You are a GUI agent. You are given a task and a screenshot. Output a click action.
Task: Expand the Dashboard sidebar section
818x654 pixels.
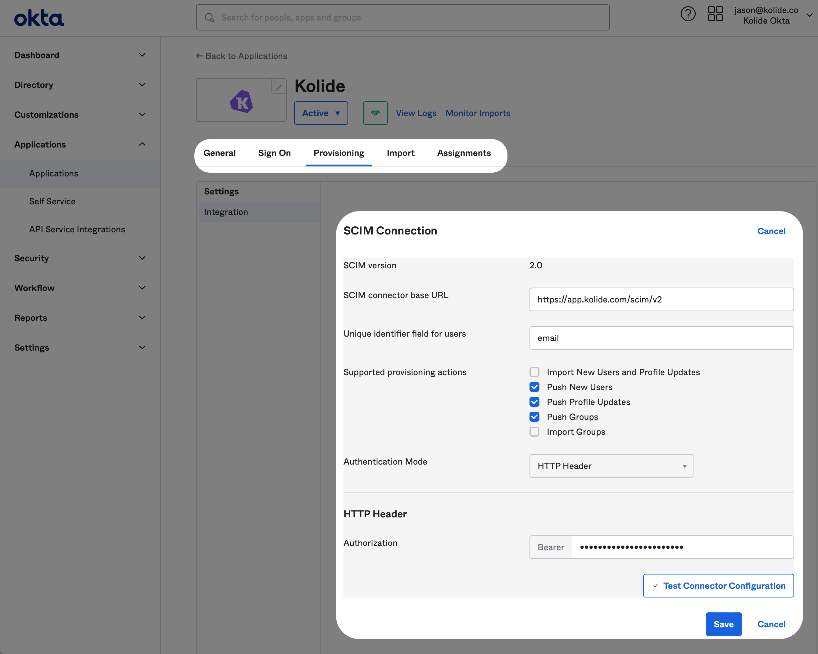(80, 55)
